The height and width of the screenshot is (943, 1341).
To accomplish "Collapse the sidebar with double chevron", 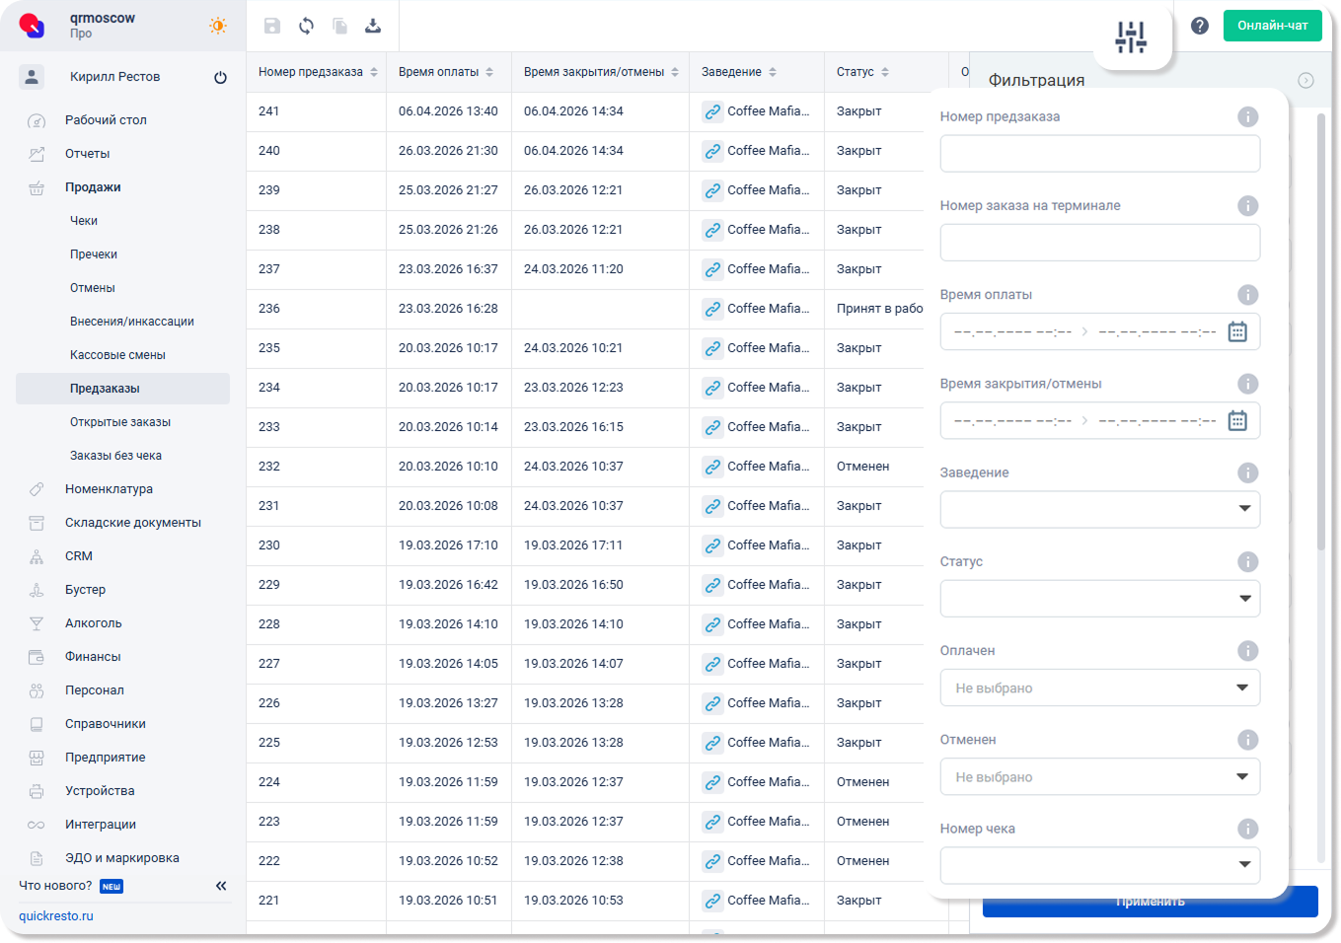I will click(x=221, y=886).
